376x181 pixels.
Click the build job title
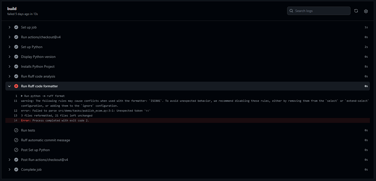click(x=12, y=8)
